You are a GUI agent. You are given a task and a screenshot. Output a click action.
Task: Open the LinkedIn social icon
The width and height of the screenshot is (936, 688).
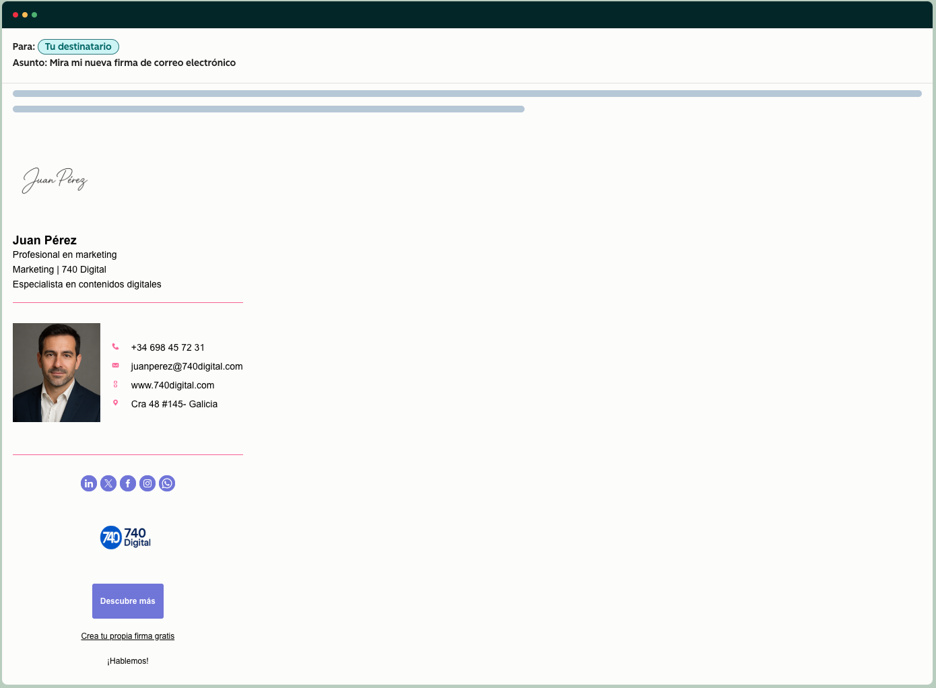click(88, 483)
